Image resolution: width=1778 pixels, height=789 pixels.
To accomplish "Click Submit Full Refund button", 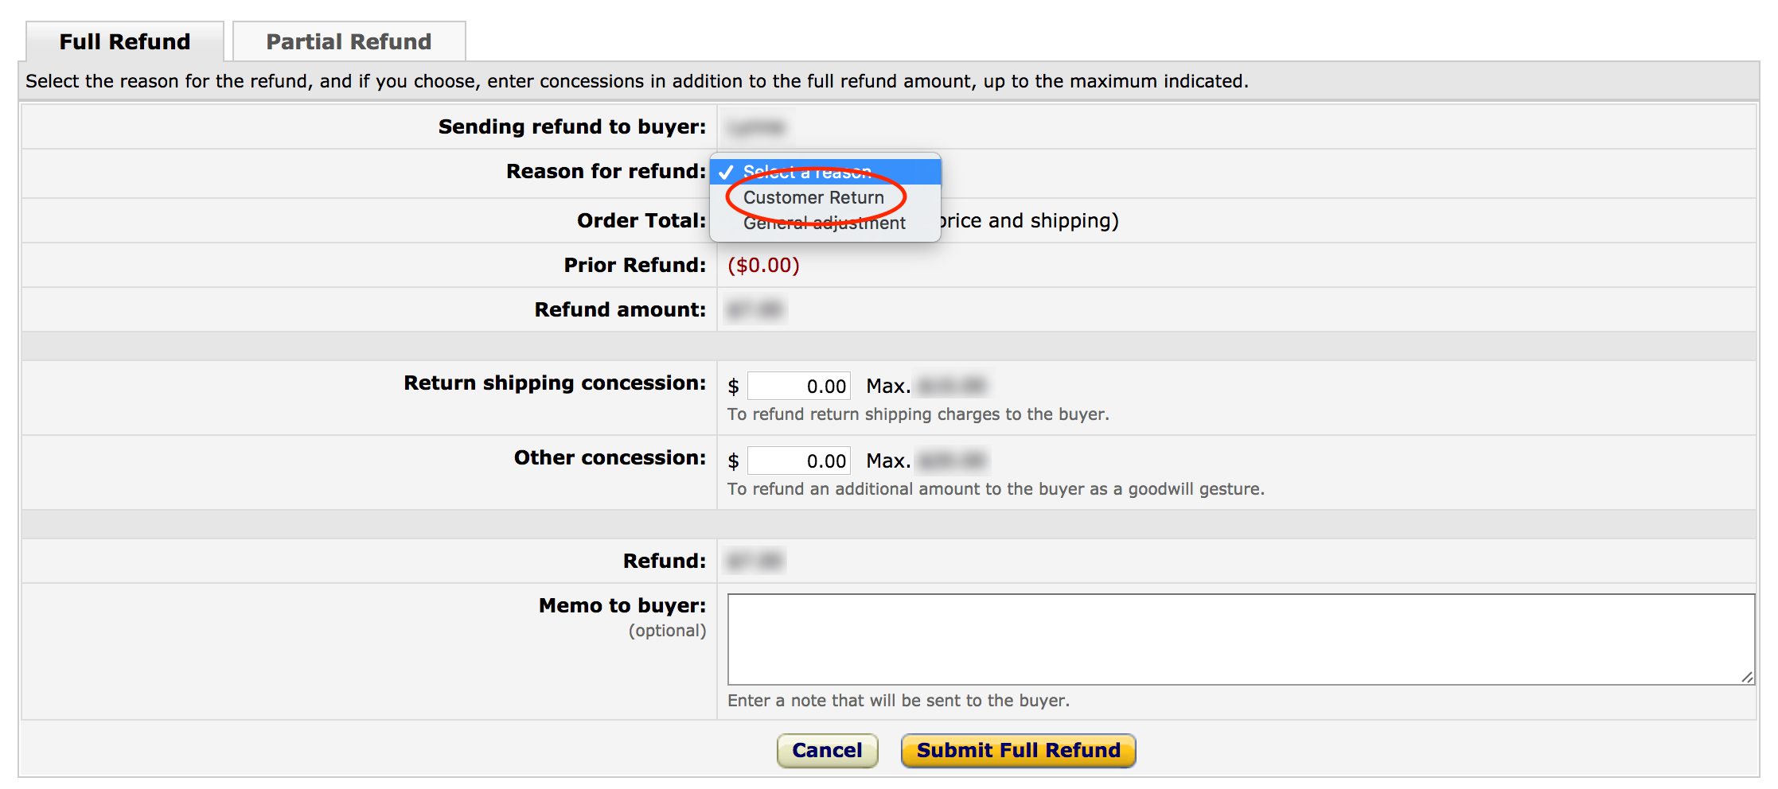I will (1018, 750).
